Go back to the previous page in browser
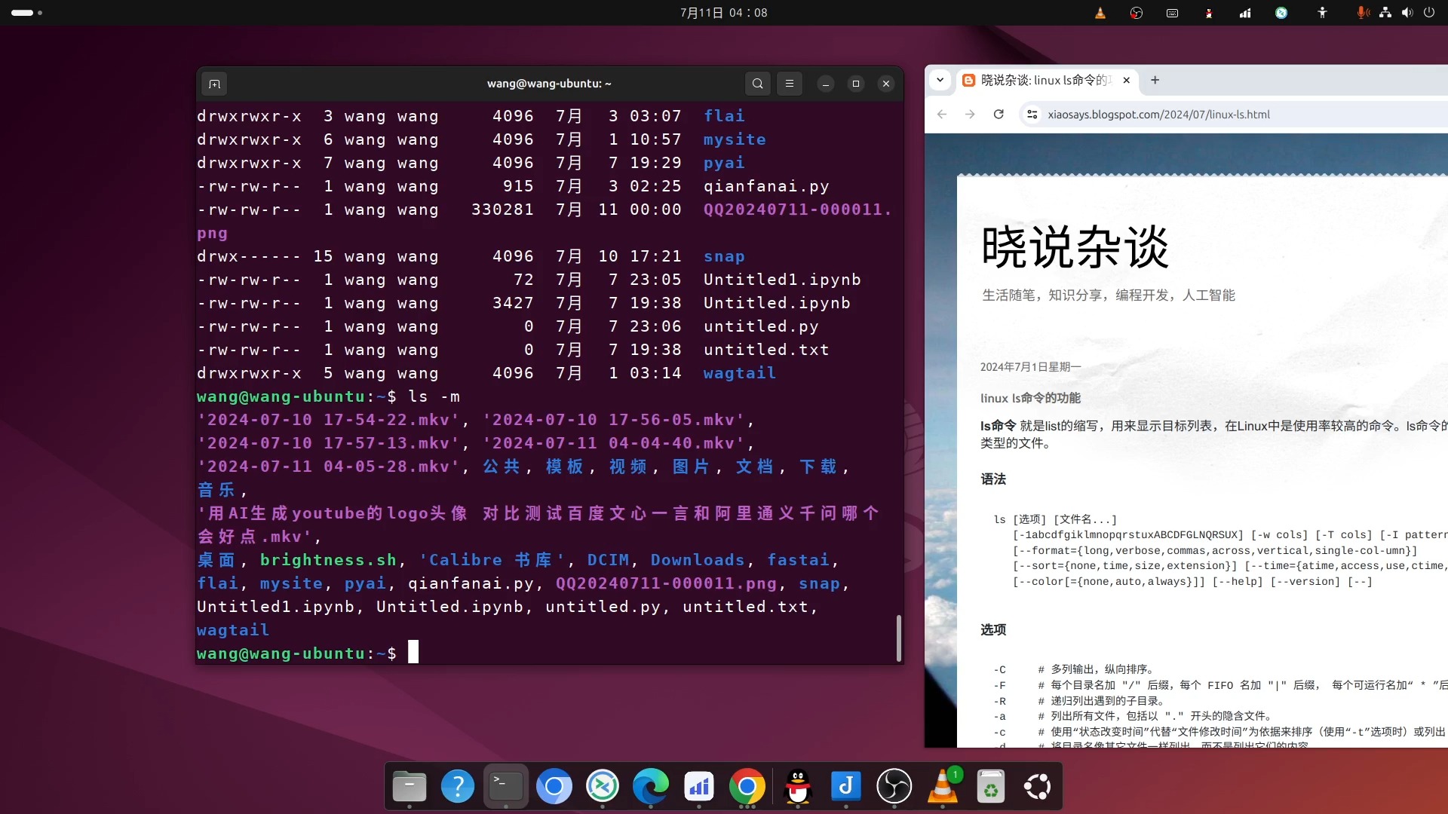Image resolution: width=1448 pixels, height=814 pixels. [941, 115]
